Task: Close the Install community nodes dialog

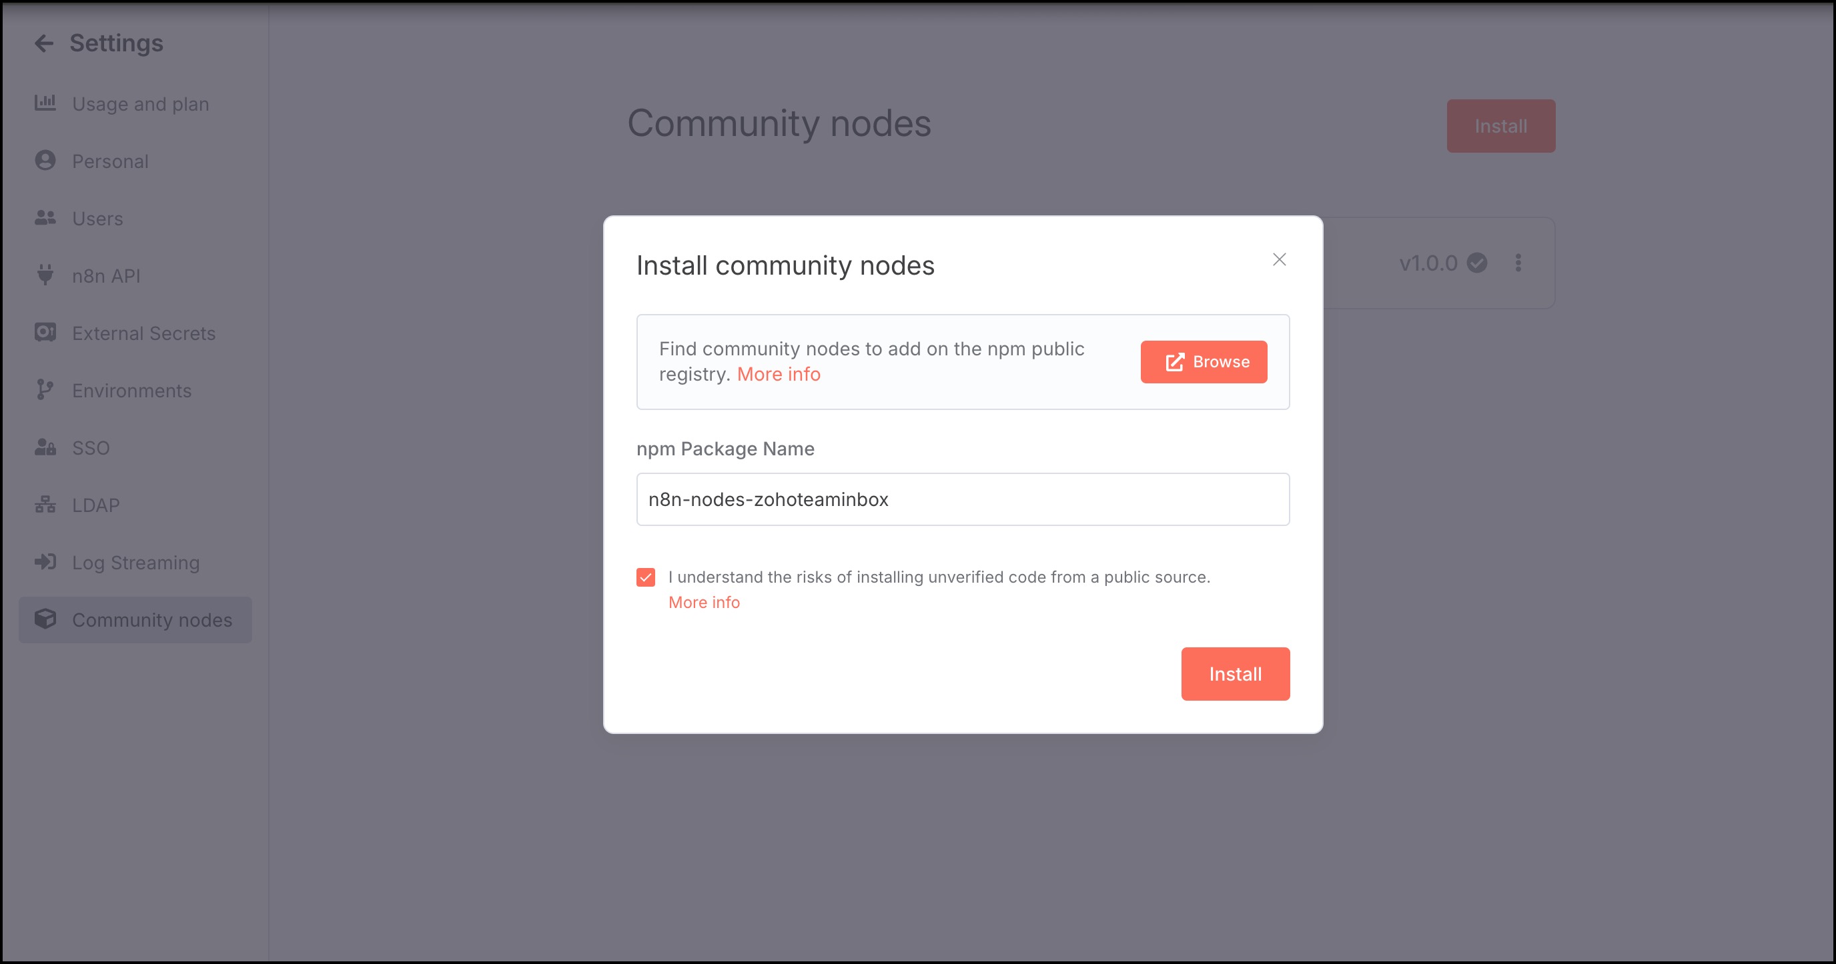Action: (x=1280, y=260)
